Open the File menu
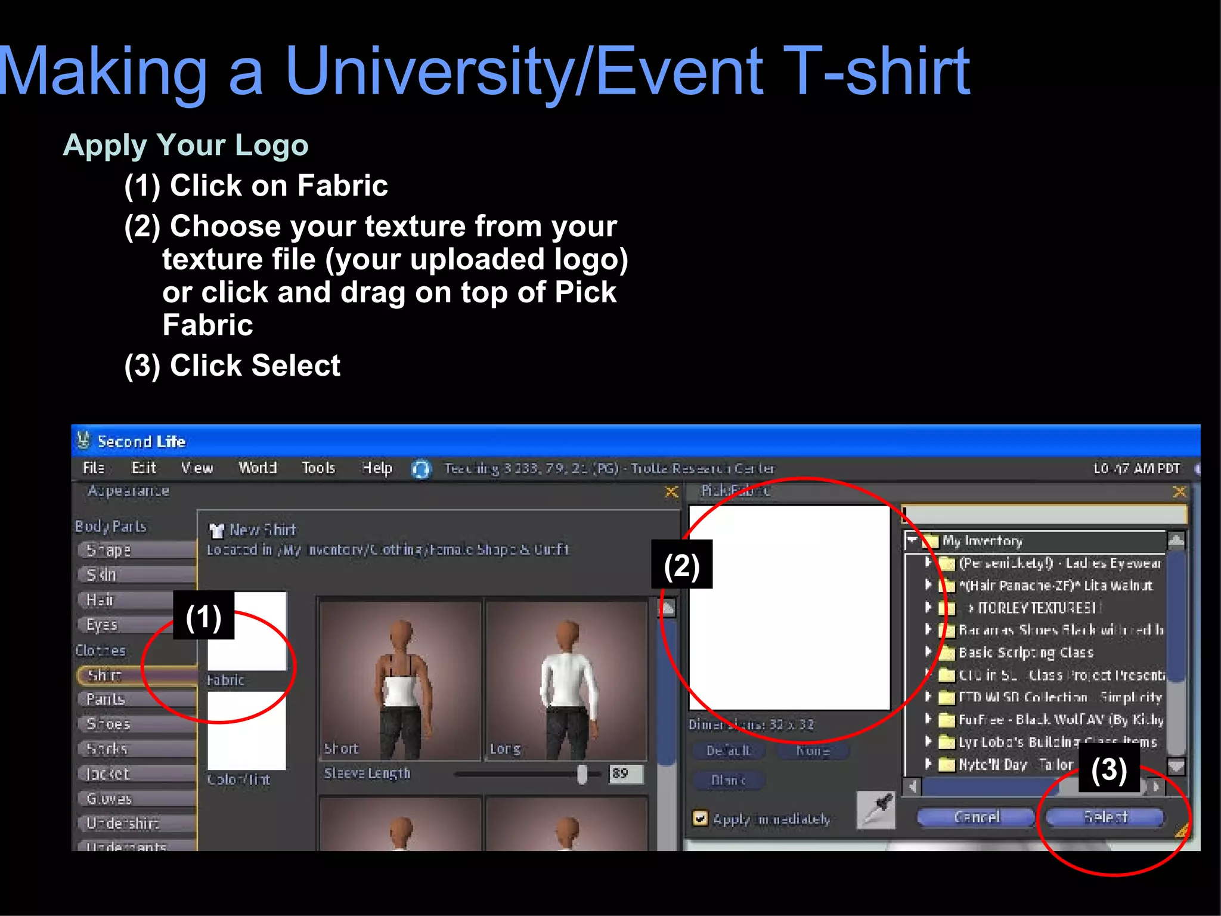The width and height of the screenshot is (1221, 916). (94, 468)
